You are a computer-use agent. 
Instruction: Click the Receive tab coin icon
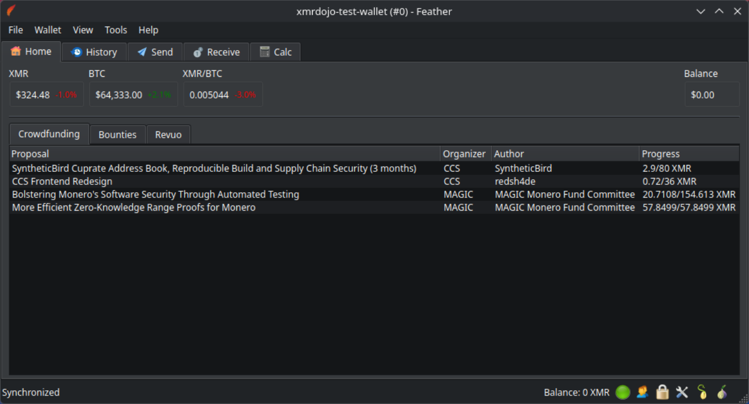click(x=198, y=52)
